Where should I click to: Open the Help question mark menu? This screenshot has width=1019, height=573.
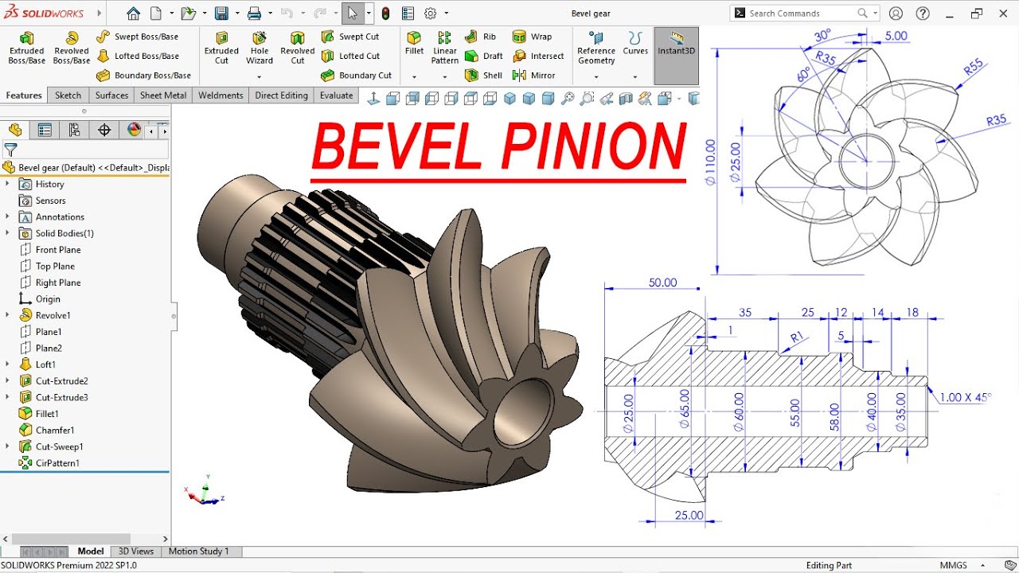tap(922, 14)
